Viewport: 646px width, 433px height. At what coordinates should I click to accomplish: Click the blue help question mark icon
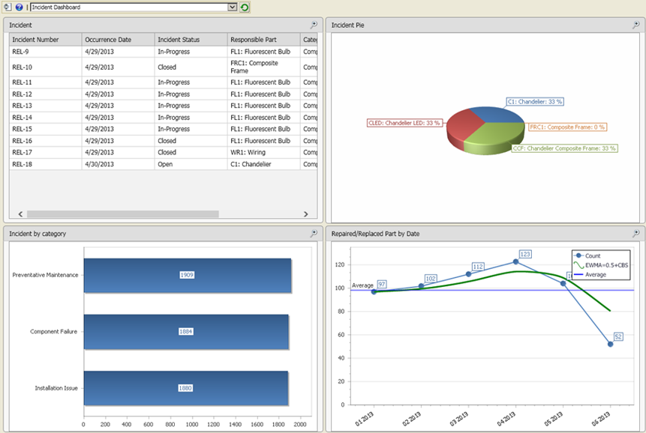(x=19, y=7)
